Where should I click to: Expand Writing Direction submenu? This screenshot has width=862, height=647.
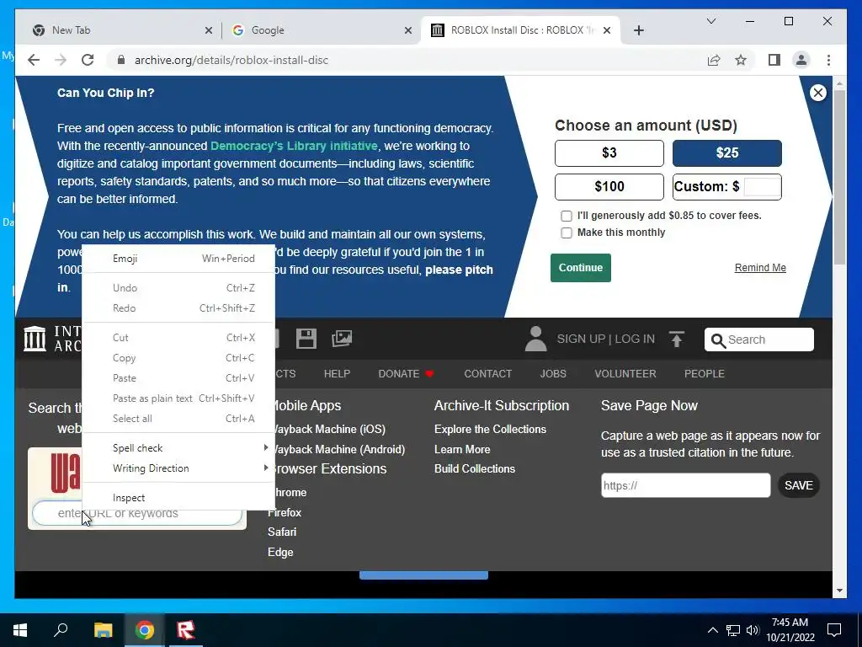(x=178, y=468)
